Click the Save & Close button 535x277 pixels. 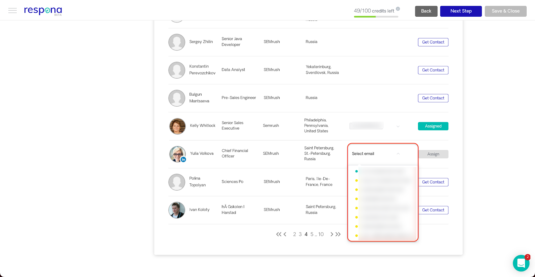coord(506,11)
